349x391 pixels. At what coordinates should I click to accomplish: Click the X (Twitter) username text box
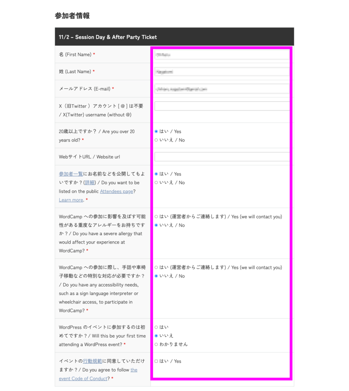tap(221, 106)
